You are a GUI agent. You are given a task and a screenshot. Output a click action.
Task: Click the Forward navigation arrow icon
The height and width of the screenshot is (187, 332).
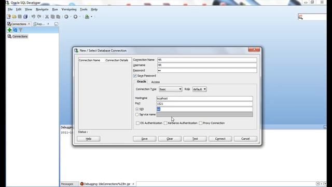point(75,17)
